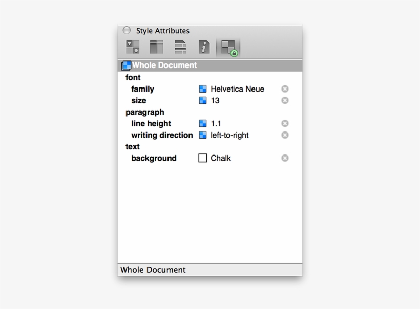Click the blue swatch icon beside family
The width and height of the screenshot is (420, 309).
(202, 89)
